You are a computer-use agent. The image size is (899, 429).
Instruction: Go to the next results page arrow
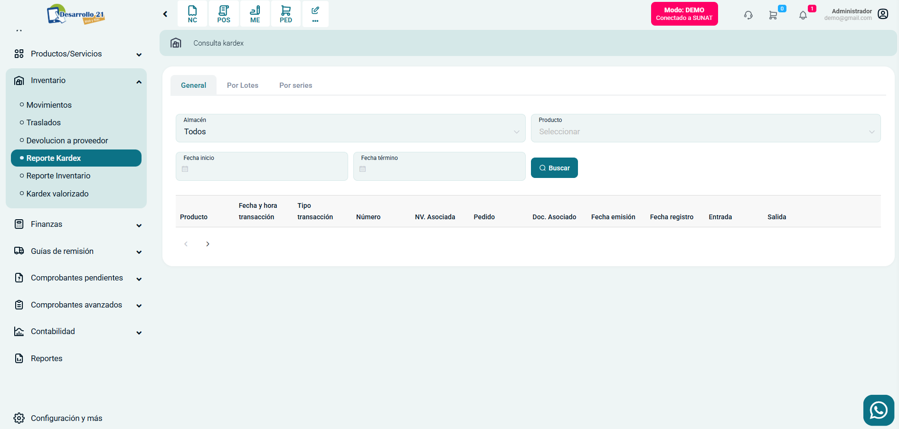(208, 244)
